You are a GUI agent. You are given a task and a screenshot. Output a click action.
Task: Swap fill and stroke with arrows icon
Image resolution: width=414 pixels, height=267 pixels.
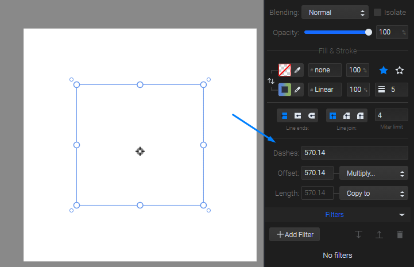(x=271, y=81)
